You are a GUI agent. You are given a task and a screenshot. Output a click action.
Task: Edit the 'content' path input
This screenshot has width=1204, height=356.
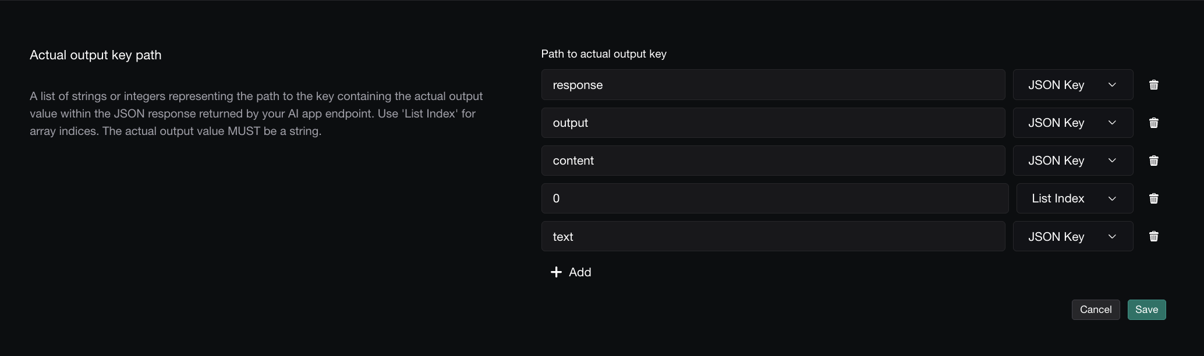coord(773,161)
